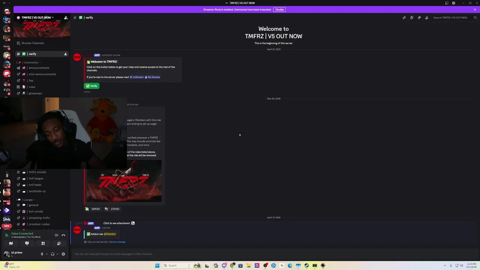Toggle noise suppression waveform icon
This screenshot has width=480, height=270.
pyautogui.click(x=57, y=235)
